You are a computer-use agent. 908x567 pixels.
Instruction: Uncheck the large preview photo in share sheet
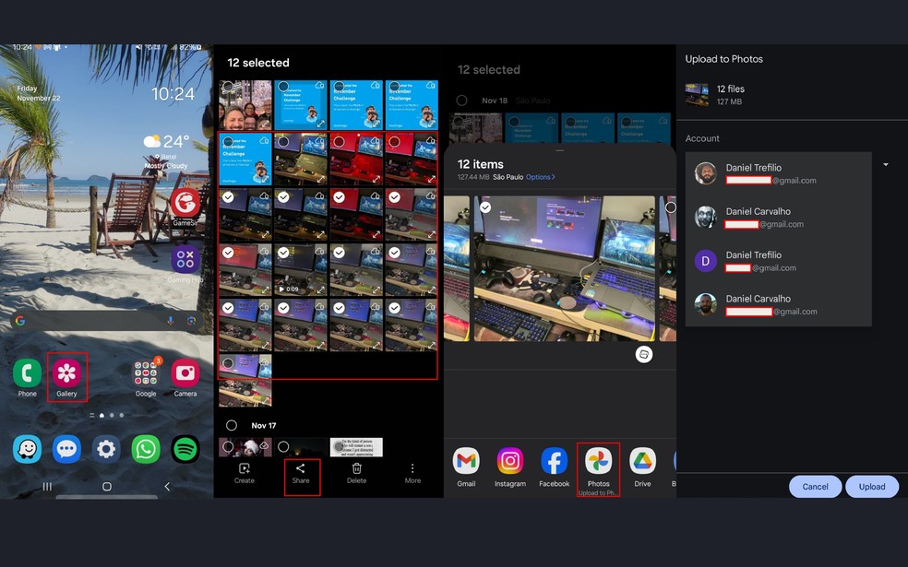[485, 207]
